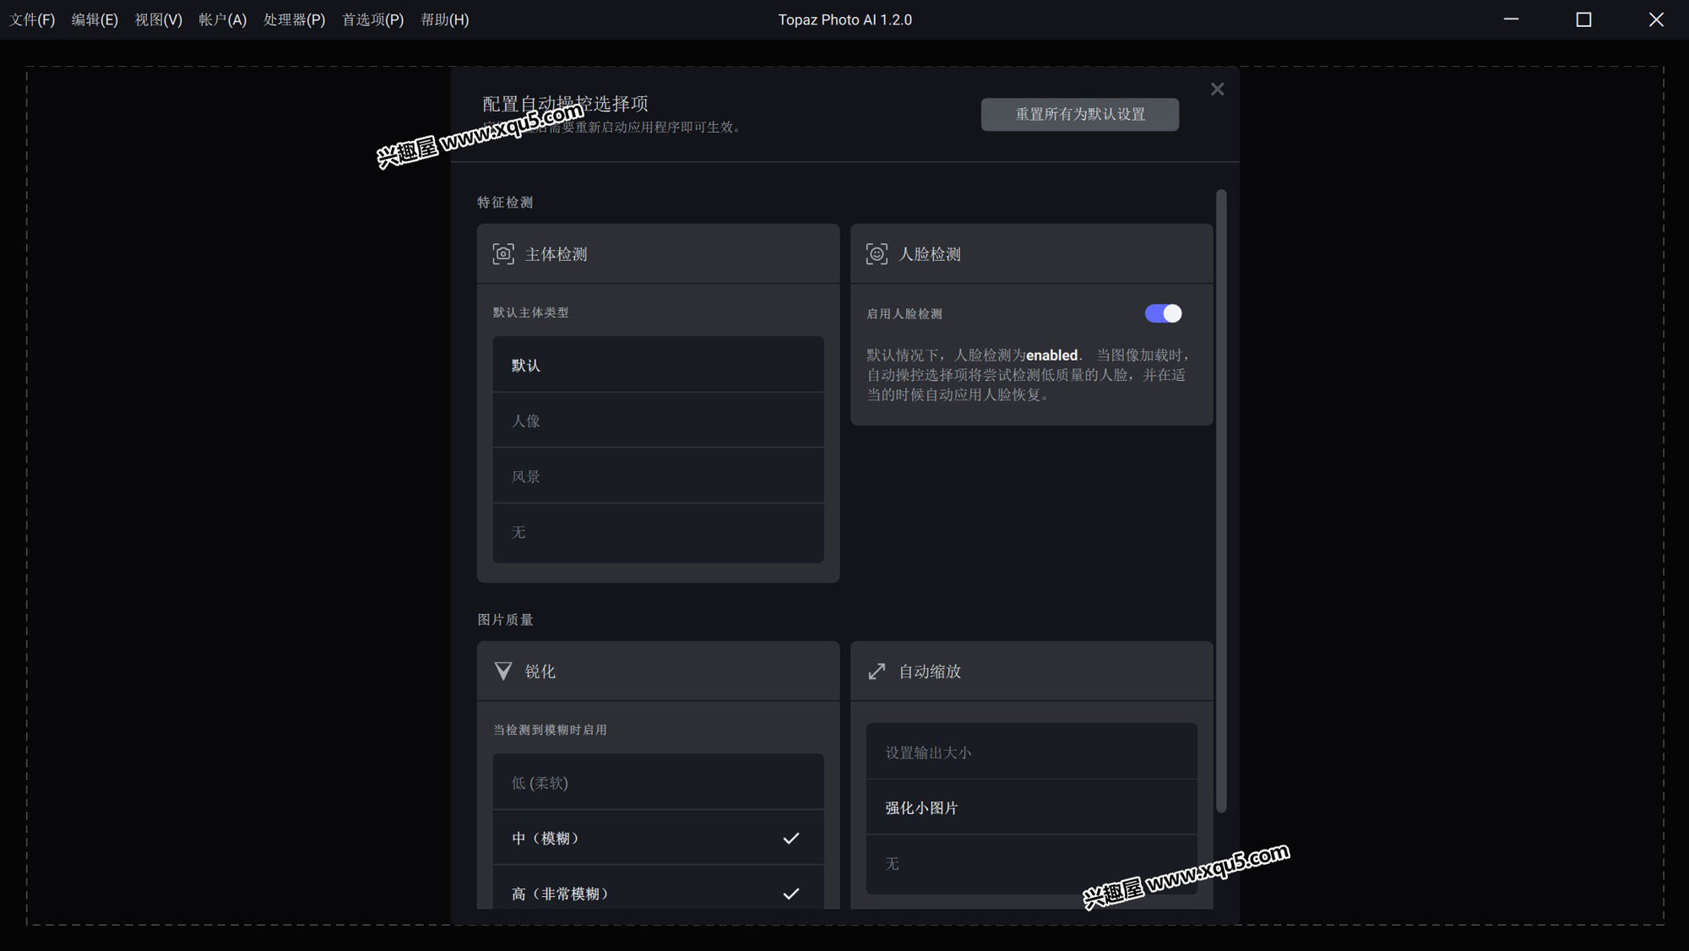Screen dimensions: 1689x951
Task: Select 默认 as default subject type
Action: (x=658, y=365)
